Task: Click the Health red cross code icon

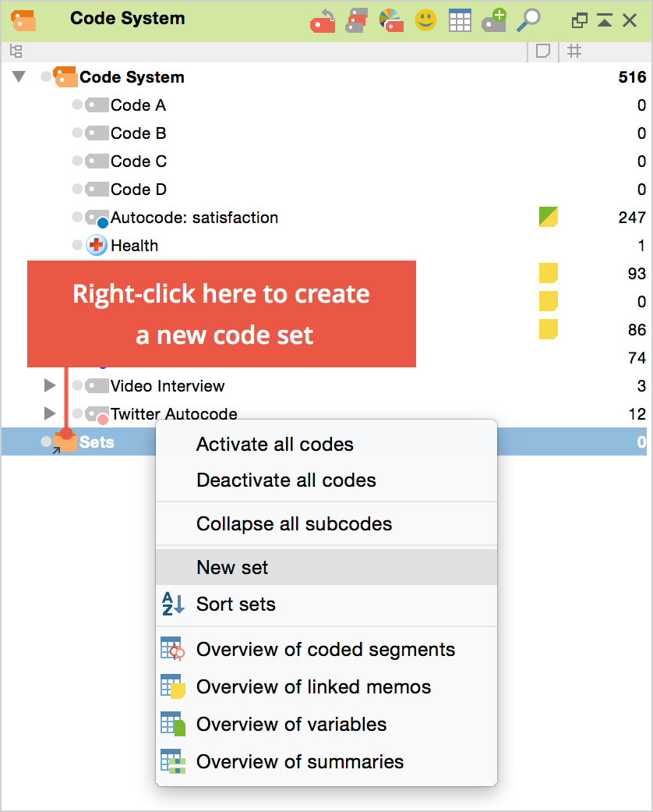Action: tap(97, 246)
